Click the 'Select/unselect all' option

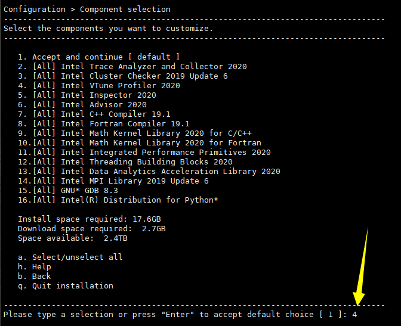point(77,257)
